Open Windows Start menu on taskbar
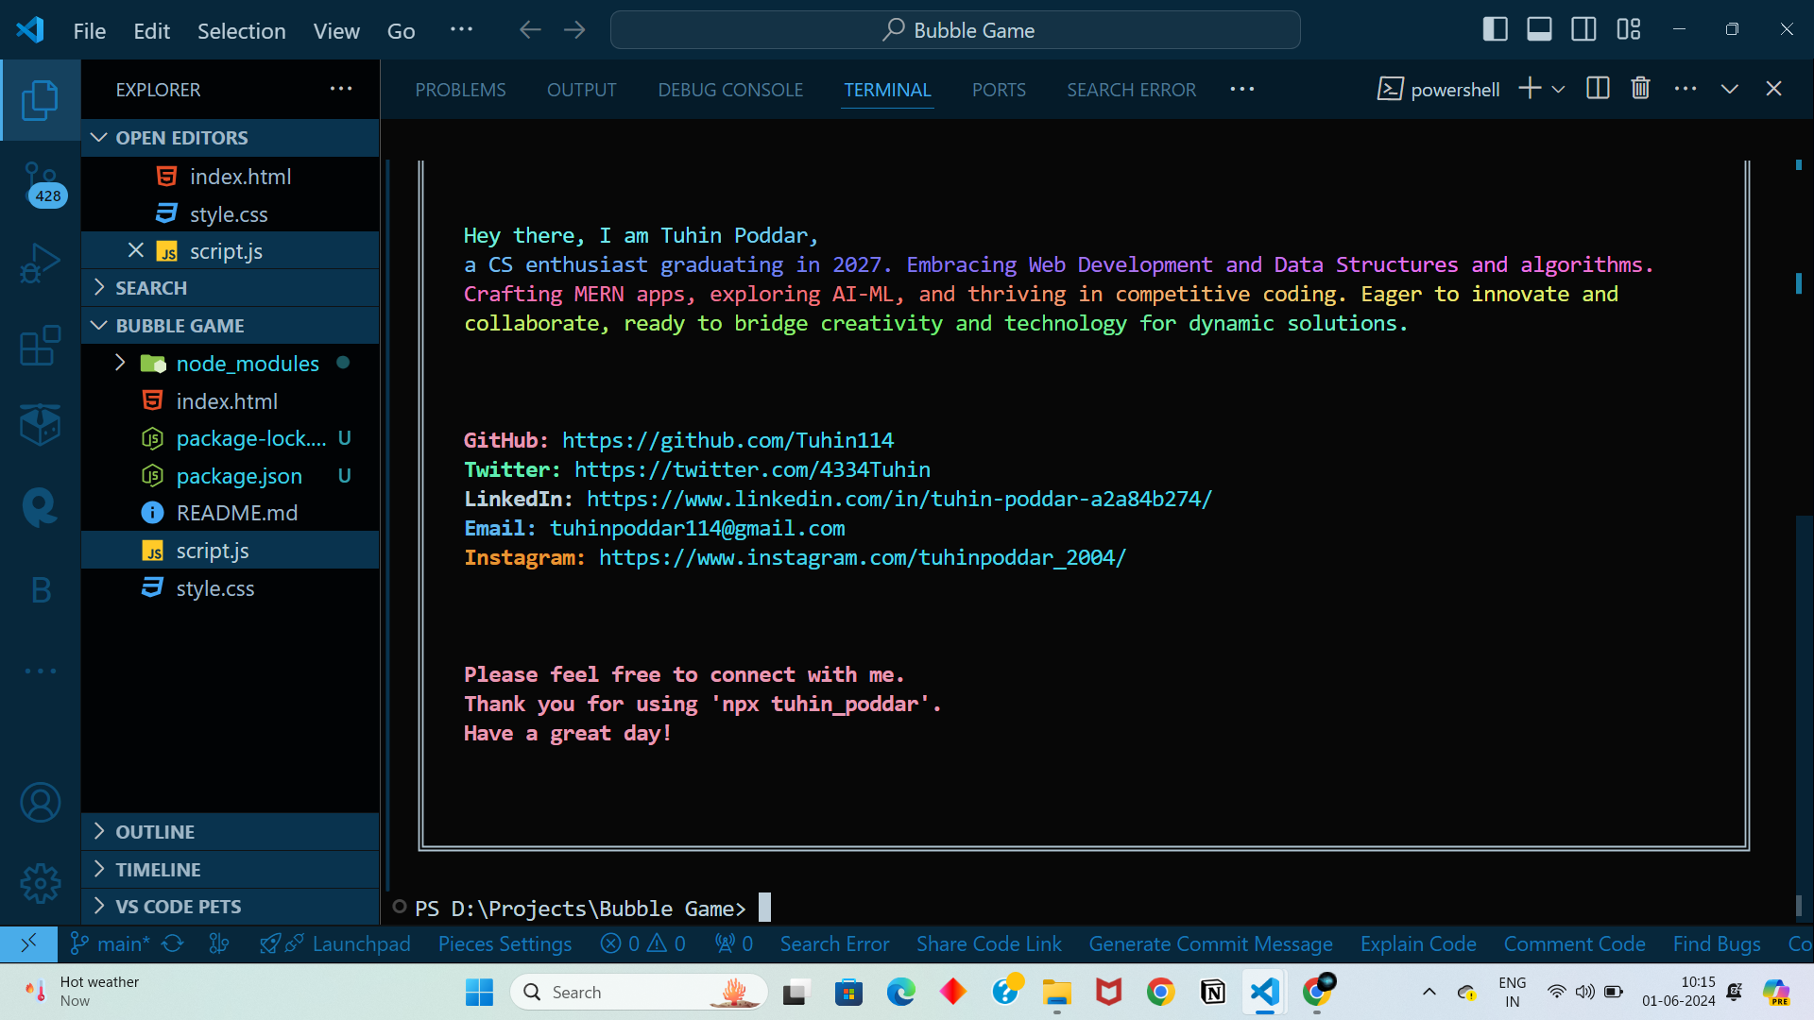The height and width of the screenshot is (1020, 1814). tap(479, 992)
